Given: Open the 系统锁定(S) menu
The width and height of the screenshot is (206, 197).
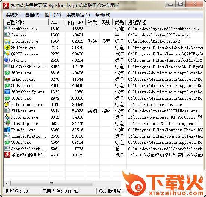Looking at the screenshot, I should [78, 15].
